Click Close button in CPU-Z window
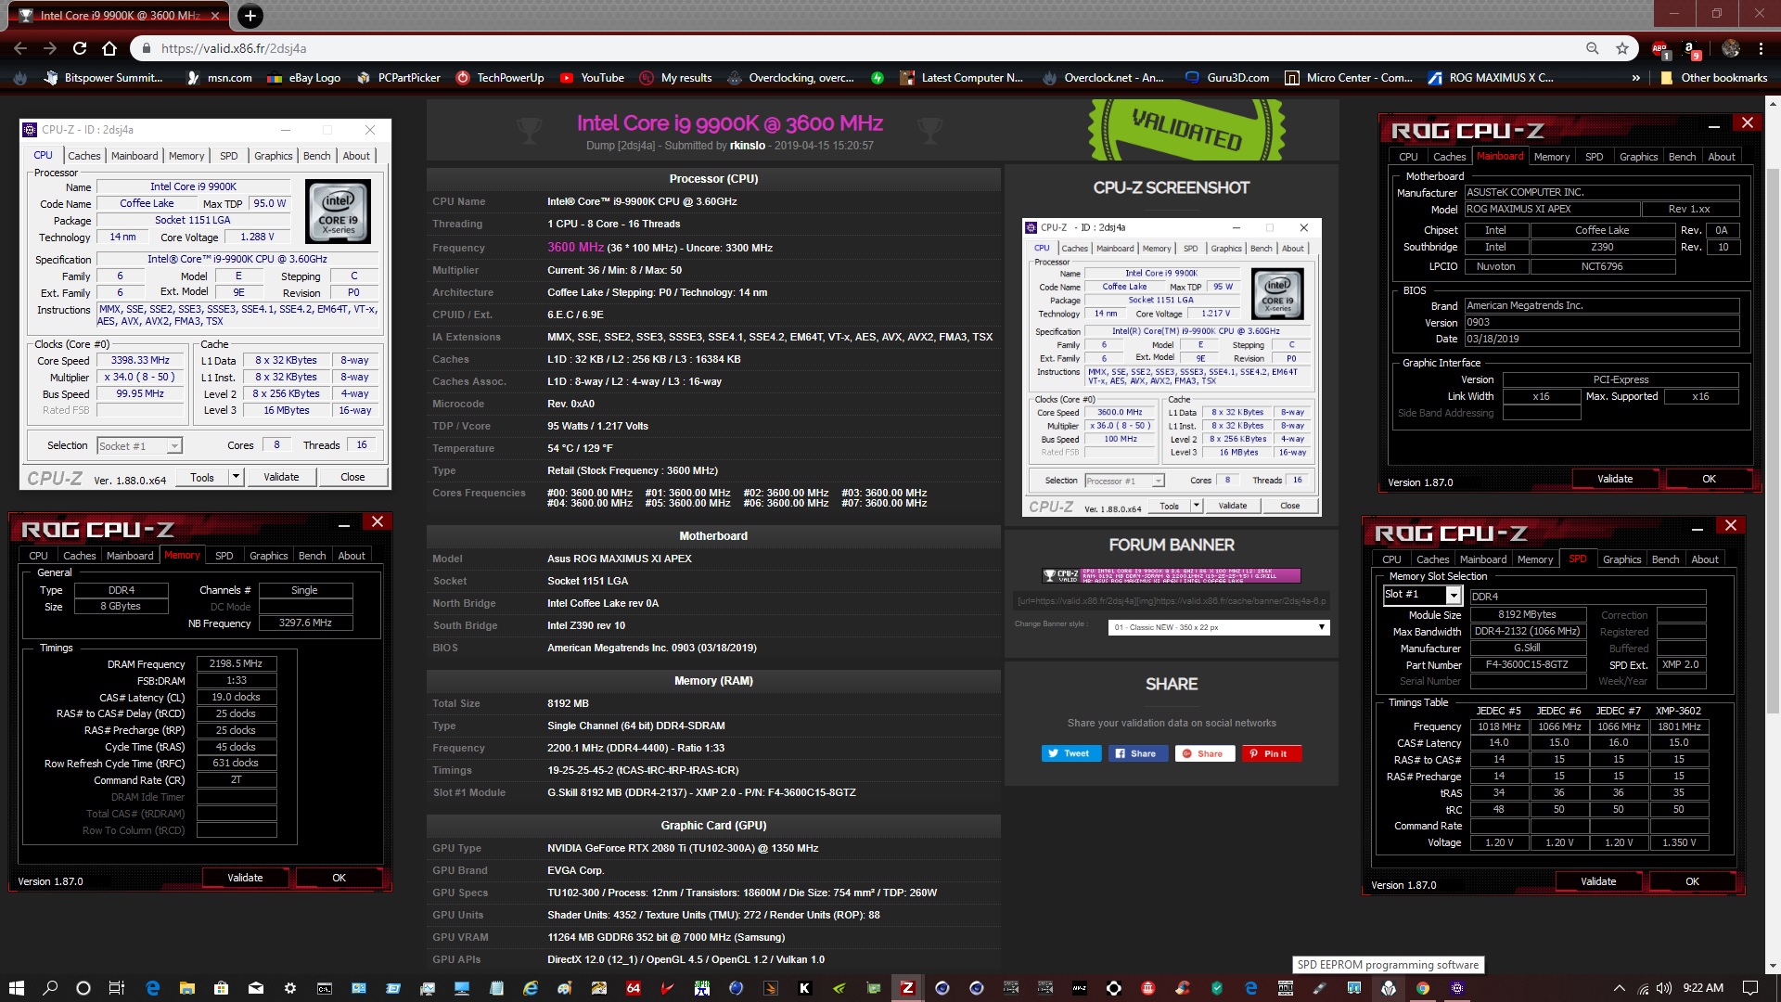 point(352,477)
